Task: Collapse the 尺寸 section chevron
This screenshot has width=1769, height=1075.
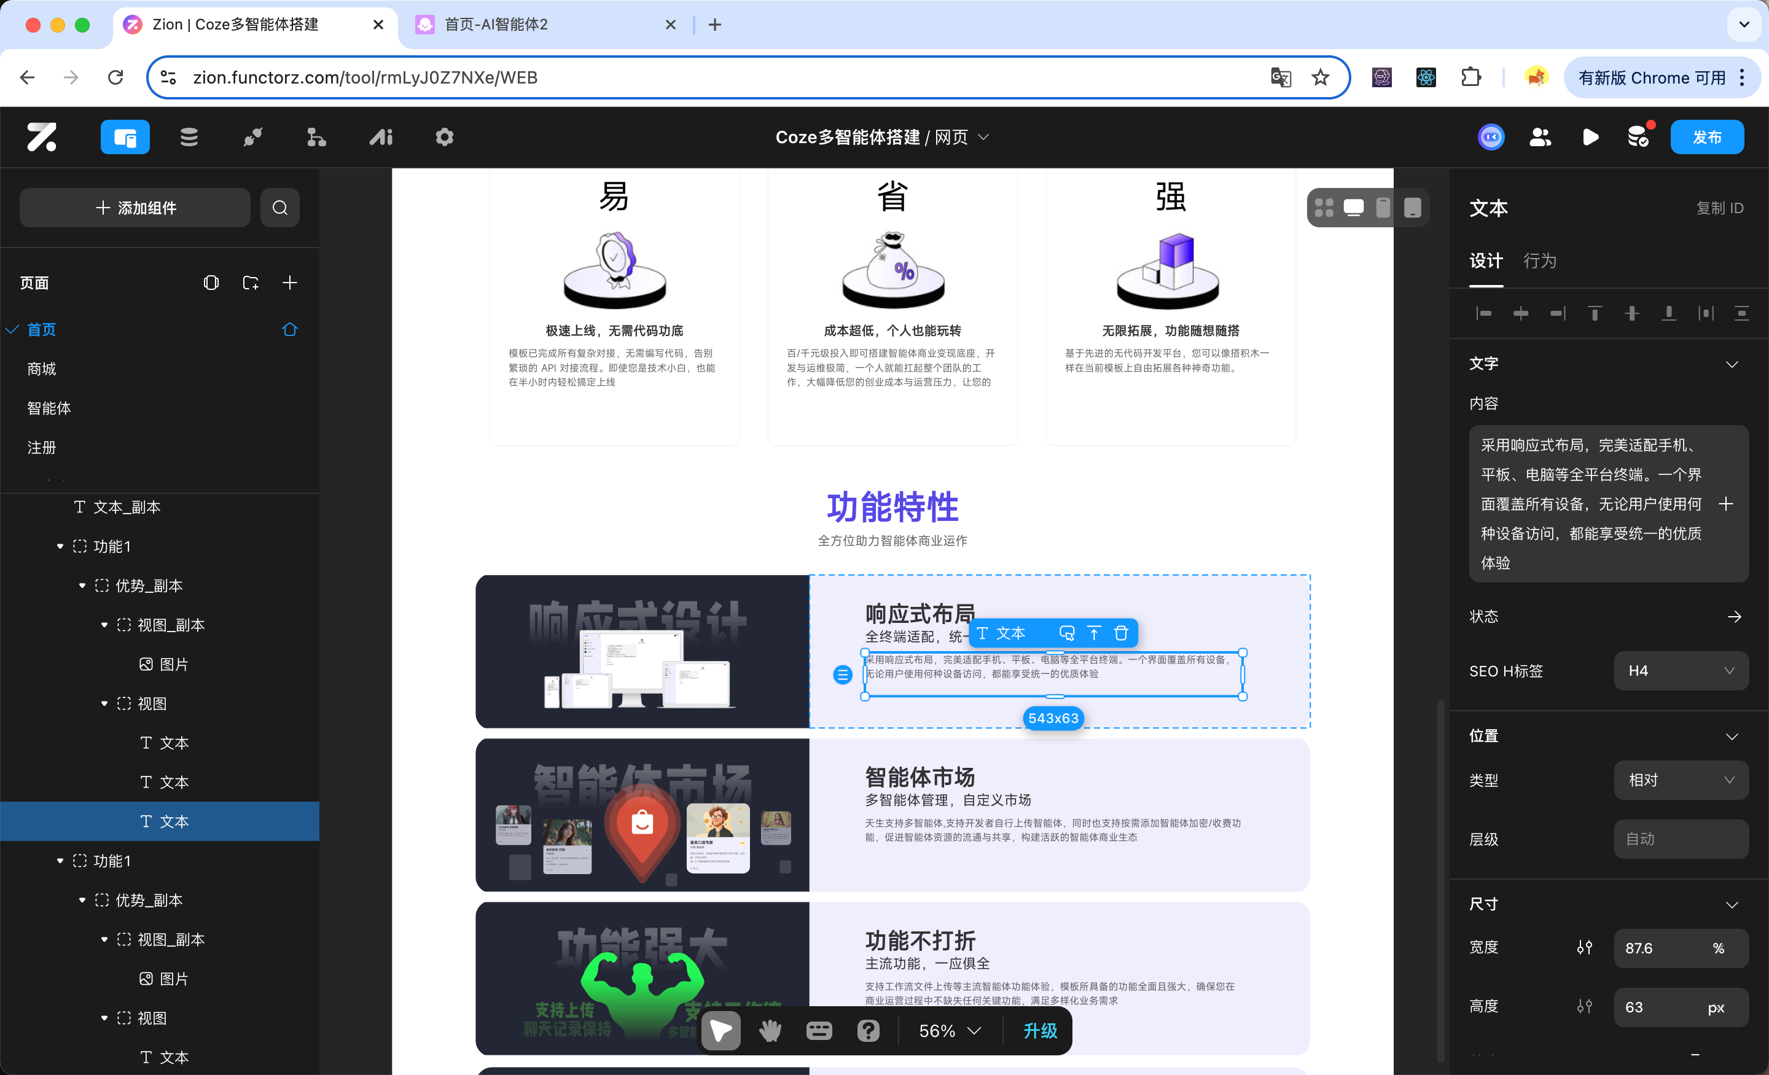Action: (1732, 904)
